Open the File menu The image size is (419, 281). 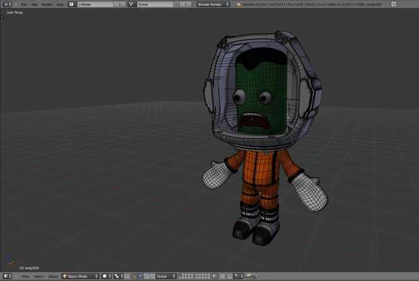[24, 5]
